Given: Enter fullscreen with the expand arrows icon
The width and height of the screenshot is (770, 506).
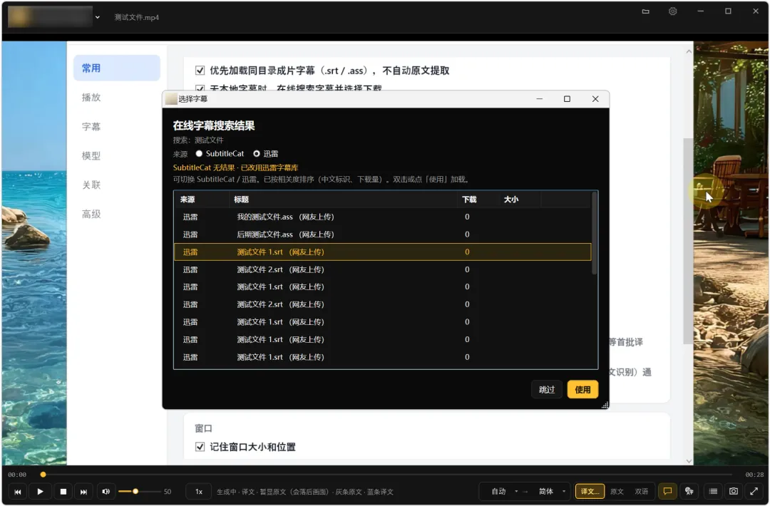Looking at the screenshot, I should (754, 491).
